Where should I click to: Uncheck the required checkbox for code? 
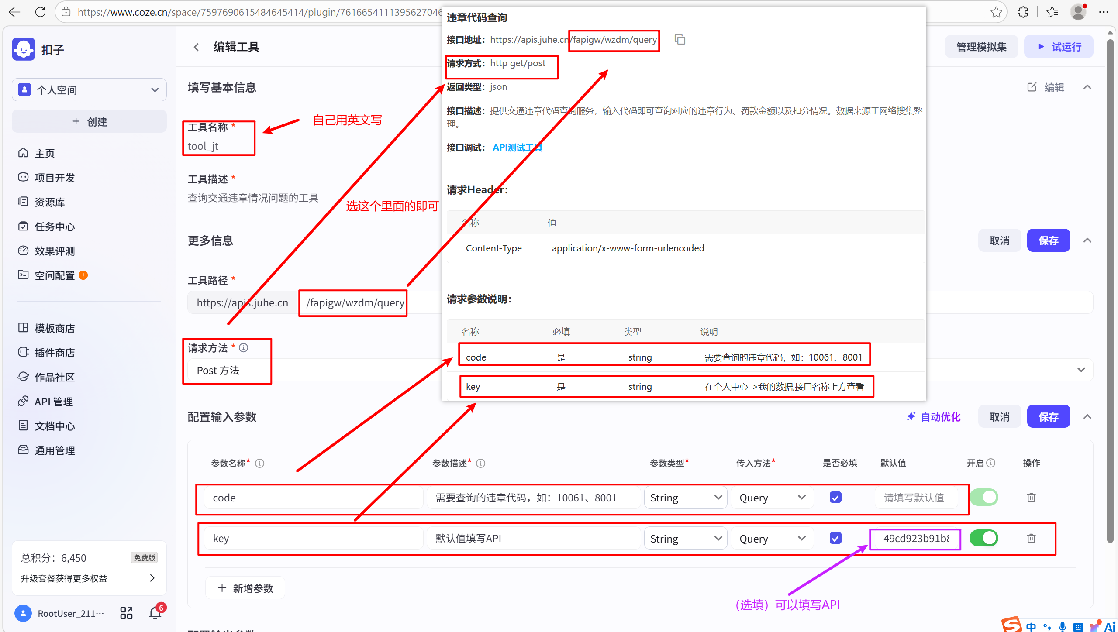pyautogui.click(x=835, y=498)
